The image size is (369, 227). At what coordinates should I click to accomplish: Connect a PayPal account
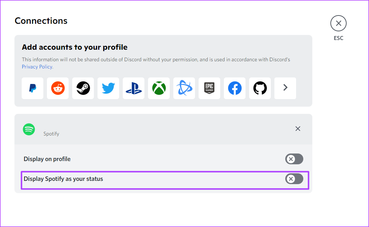point(32,88)
